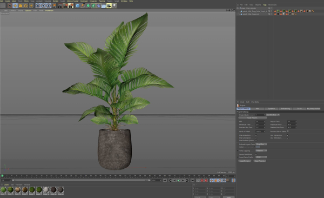Click the red Record Active Objects button
This screenshot has width=324, height=198.
202,181
